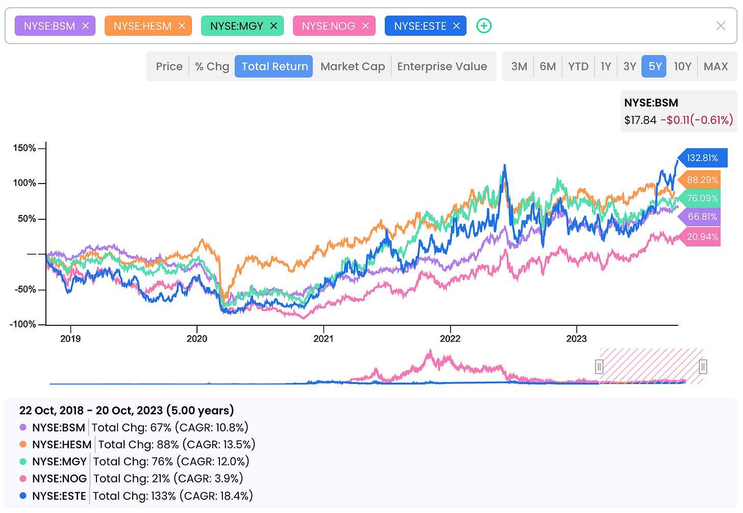
Task: Remove the NYSE:ESTE ticker chip
Action: (x=456, y=26)
